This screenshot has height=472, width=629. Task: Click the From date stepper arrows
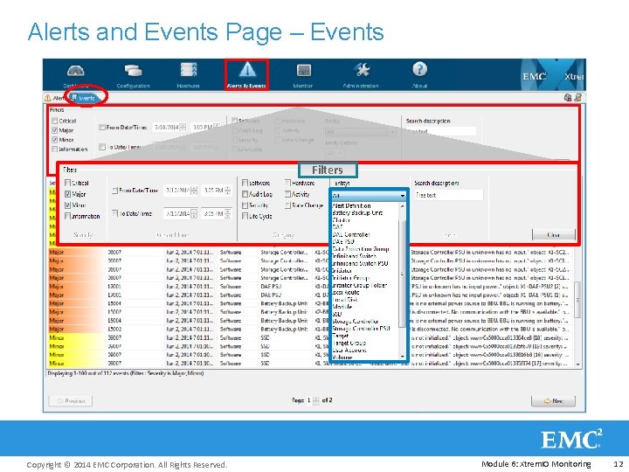194,191
